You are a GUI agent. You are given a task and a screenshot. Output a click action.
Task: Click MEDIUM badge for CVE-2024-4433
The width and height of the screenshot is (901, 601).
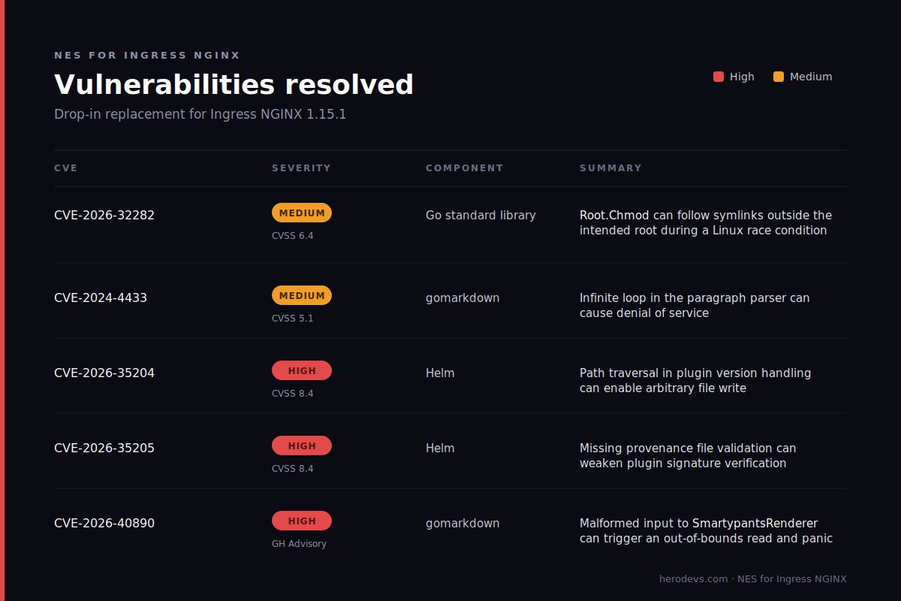[302, 295]
